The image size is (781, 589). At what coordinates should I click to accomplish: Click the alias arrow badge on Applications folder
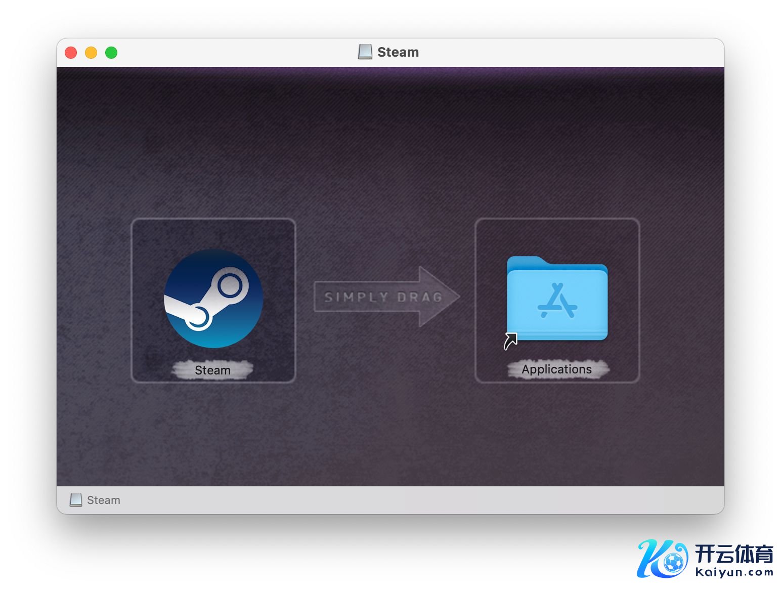pos(511,341)
